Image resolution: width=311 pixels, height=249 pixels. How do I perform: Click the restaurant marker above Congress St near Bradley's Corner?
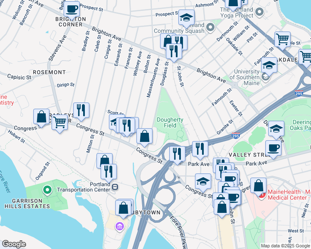click(x=81, y=111)
